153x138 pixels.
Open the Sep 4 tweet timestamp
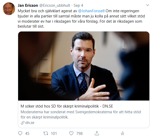click(78, 5)
